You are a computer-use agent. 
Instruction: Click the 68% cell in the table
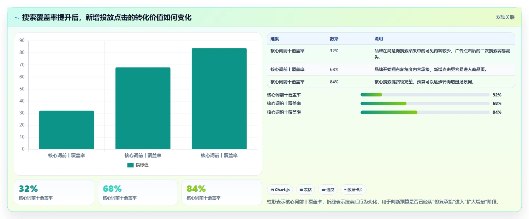click(x=334, y=70)
